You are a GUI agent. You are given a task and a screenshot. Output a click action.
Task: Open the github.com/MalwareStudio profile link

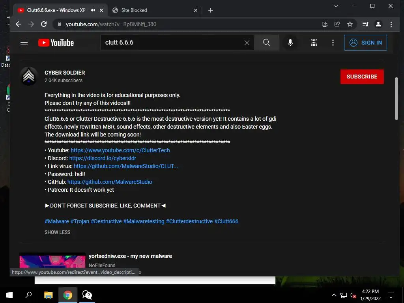click(x=110, y=182)
